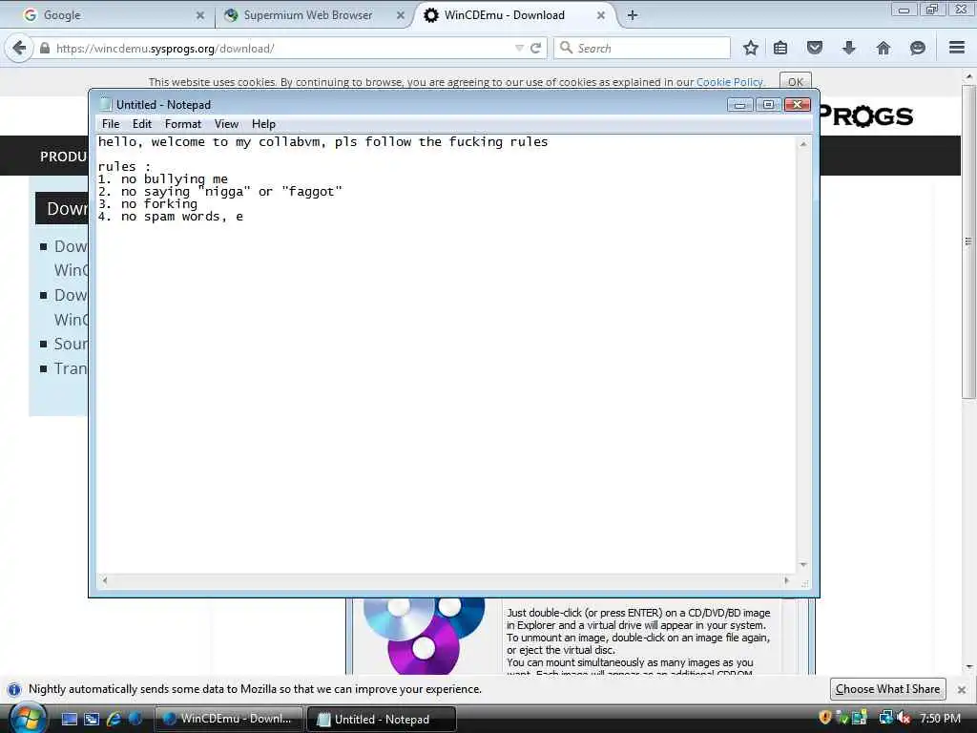Switch to Untitled - Notepad taskbar button
Viewport: 977px width, 733px height.
382,720
